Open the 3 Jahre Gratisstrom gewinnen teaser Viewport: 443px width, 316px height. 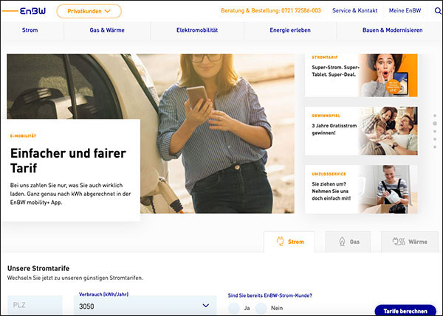point(361,131)
